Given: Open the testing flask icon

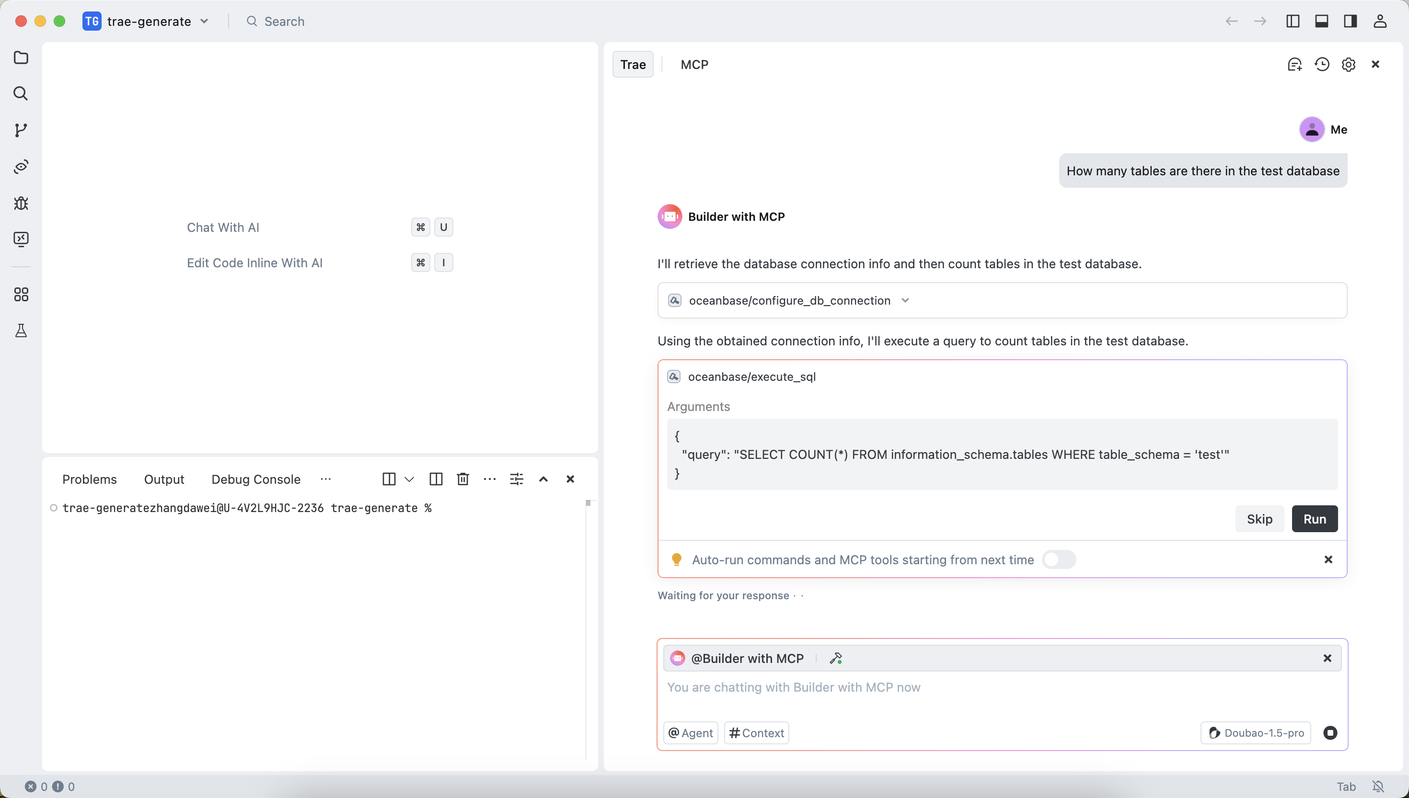Looking at the screenshot, I should pyautogui.click(x=21, y=331).
